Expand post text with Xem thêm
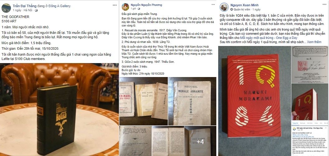329x156 pixels. (x=314, y=42)
